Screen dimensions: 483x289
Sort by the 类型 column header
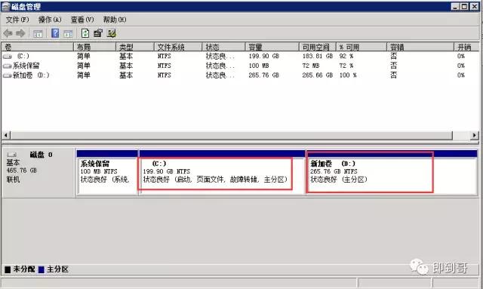(135, 47)
